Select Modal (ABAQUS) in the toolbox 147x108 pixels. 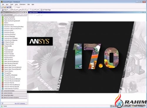[x=9, y=50]
